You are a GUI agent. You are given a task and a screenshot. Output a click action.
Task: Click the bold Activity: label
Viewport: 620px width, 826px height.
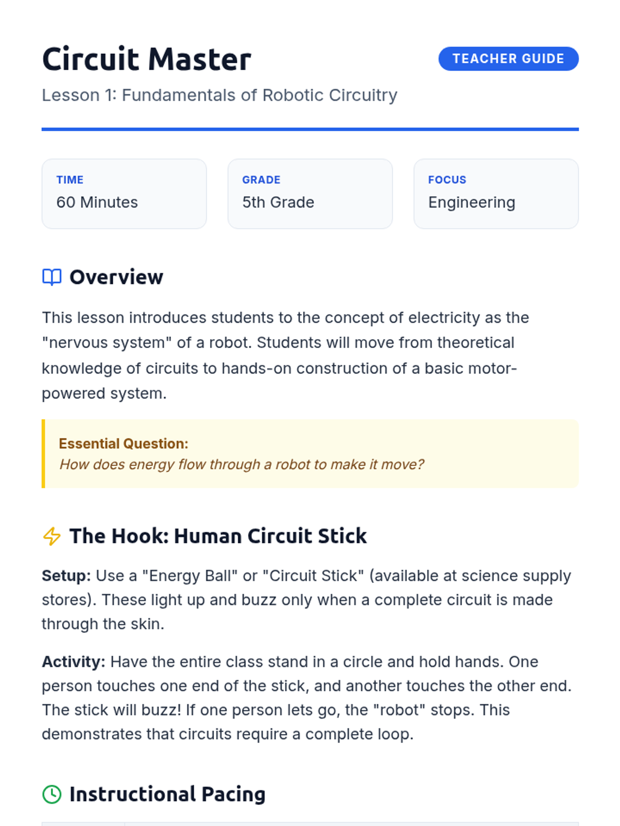[x=73, y=662]
